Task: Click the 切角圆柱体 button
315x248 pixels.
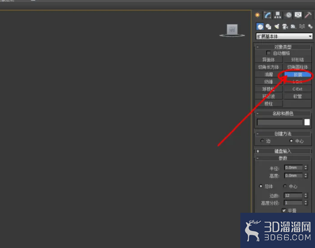Action: click(298, 67)
